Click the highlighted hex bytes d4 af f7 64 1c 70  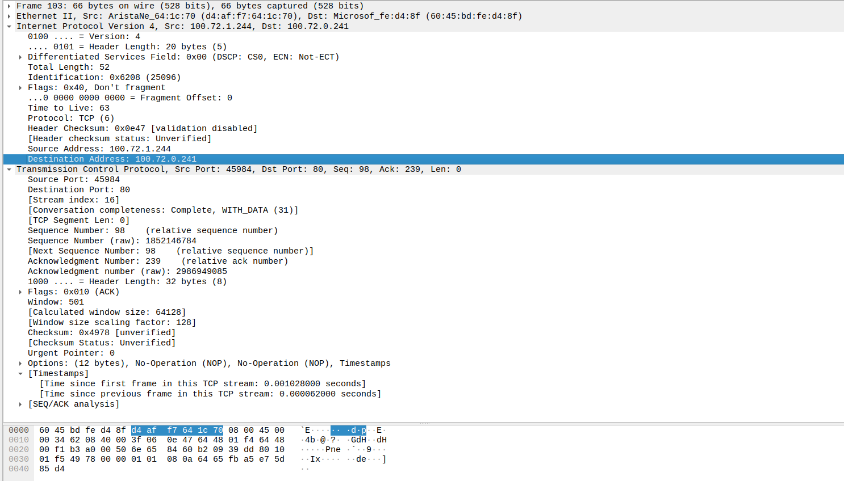tap(177, 430)
